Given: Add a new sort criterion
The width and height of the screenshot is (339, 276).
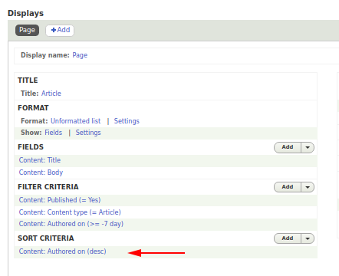Looking at the screenshot, I should pos(288,238).
